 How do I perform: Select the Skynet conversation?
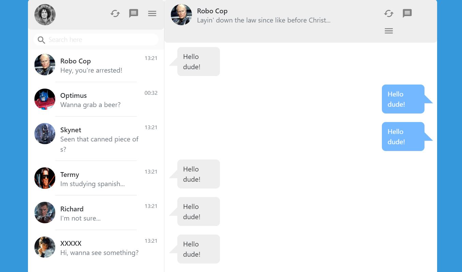click(95, 139)
